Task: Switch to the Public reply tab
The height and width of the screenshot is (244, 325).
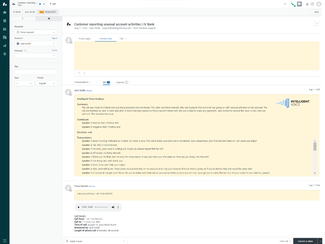Action: [84, 38]
